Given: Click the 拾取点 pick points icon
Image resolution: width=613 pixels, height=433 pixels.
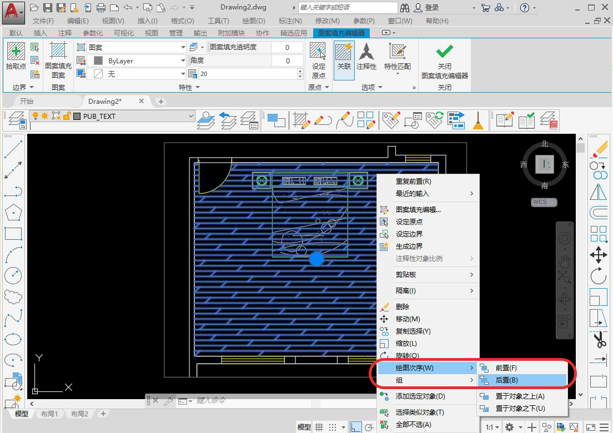Looking at the screenshot, I should tap(16, 51).
